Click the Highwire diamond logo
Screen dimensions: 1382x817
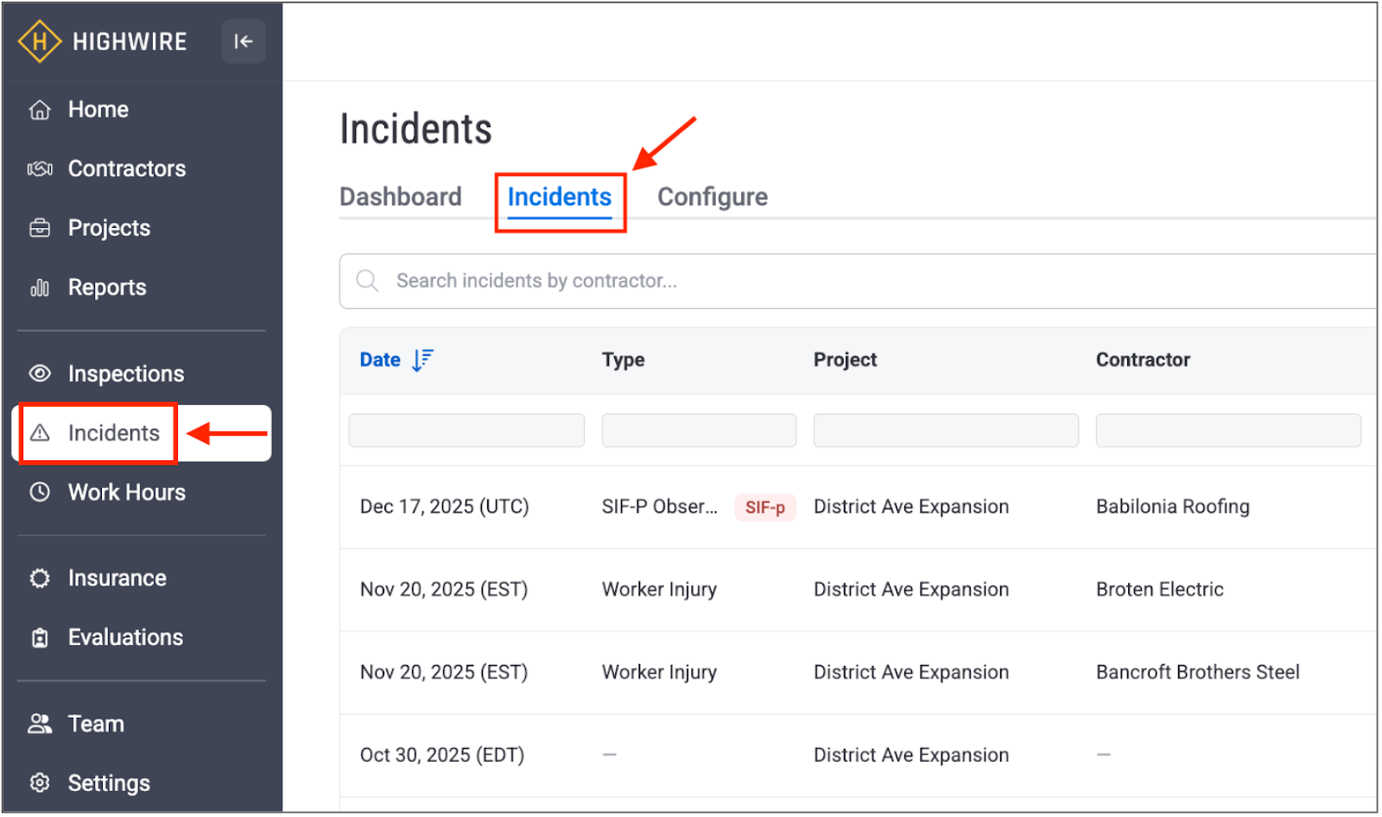[39, 41]
